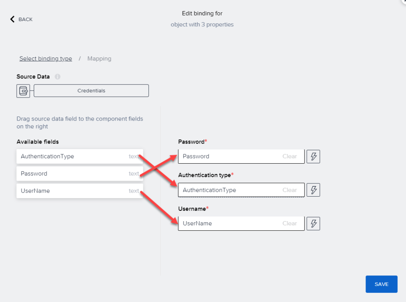This screenshot has width=406, height=302.
Task: Click the Password mapping input field
Action: (228, 156)
